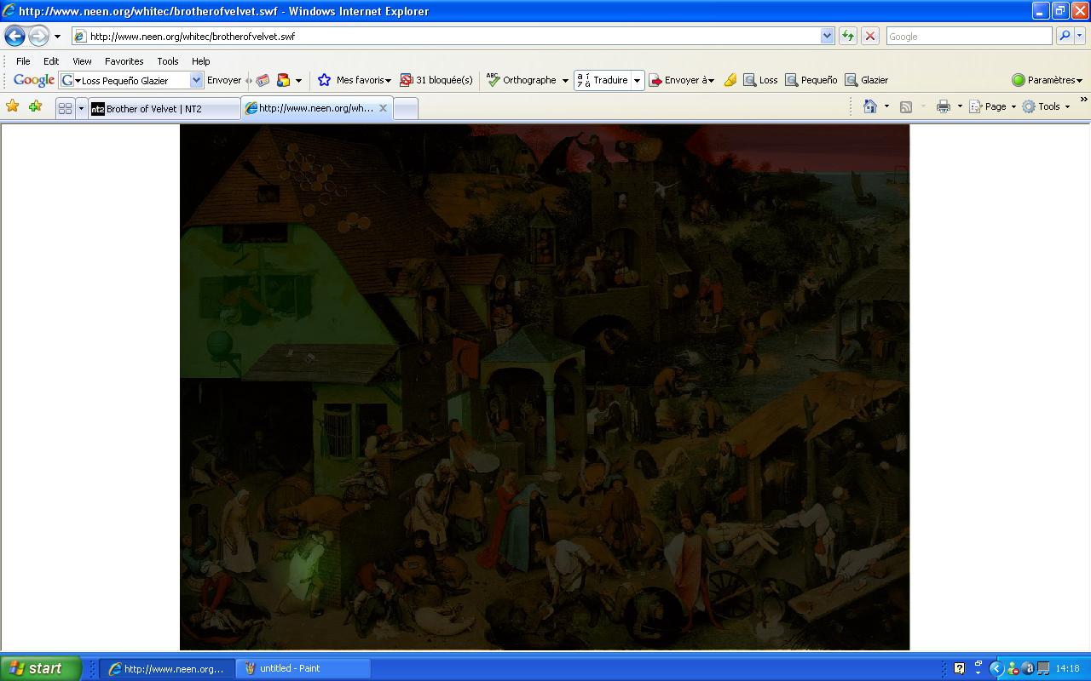
Task: Click the Google toolbar search field text
Action: pyautogui.click(x=124, y=81)
